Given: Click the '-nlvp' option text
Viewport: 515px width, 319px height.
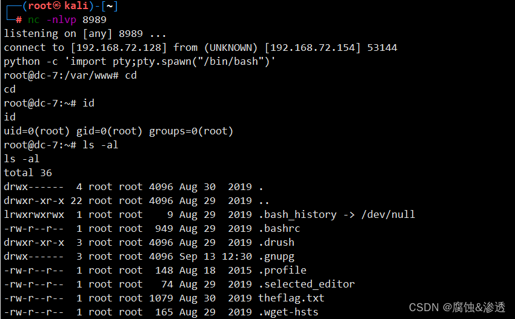Looking at the screenshot, I should (x=61, y=20).
